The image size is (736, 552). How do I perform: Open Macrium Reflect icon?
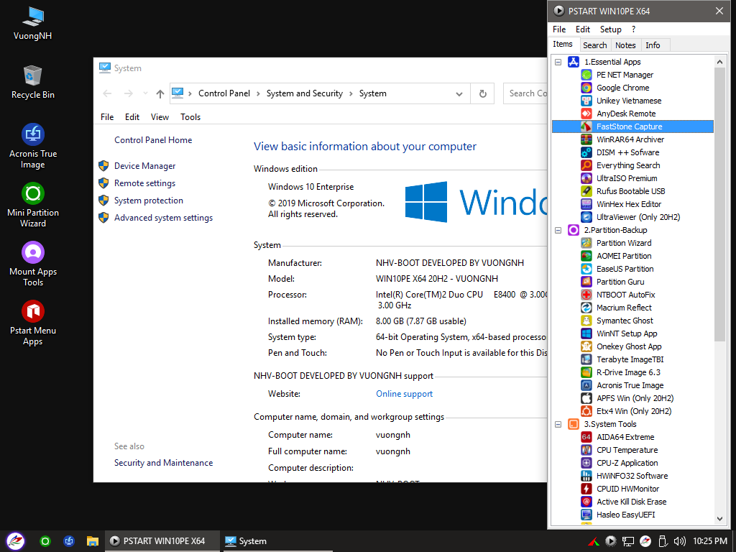click(586, 308)
